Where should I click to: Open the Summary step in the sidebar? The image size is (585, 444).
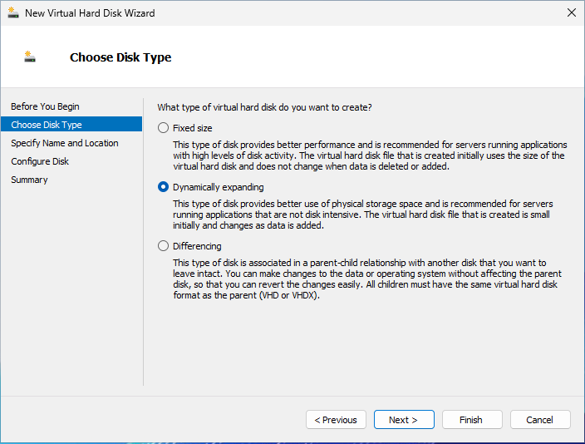29,180
